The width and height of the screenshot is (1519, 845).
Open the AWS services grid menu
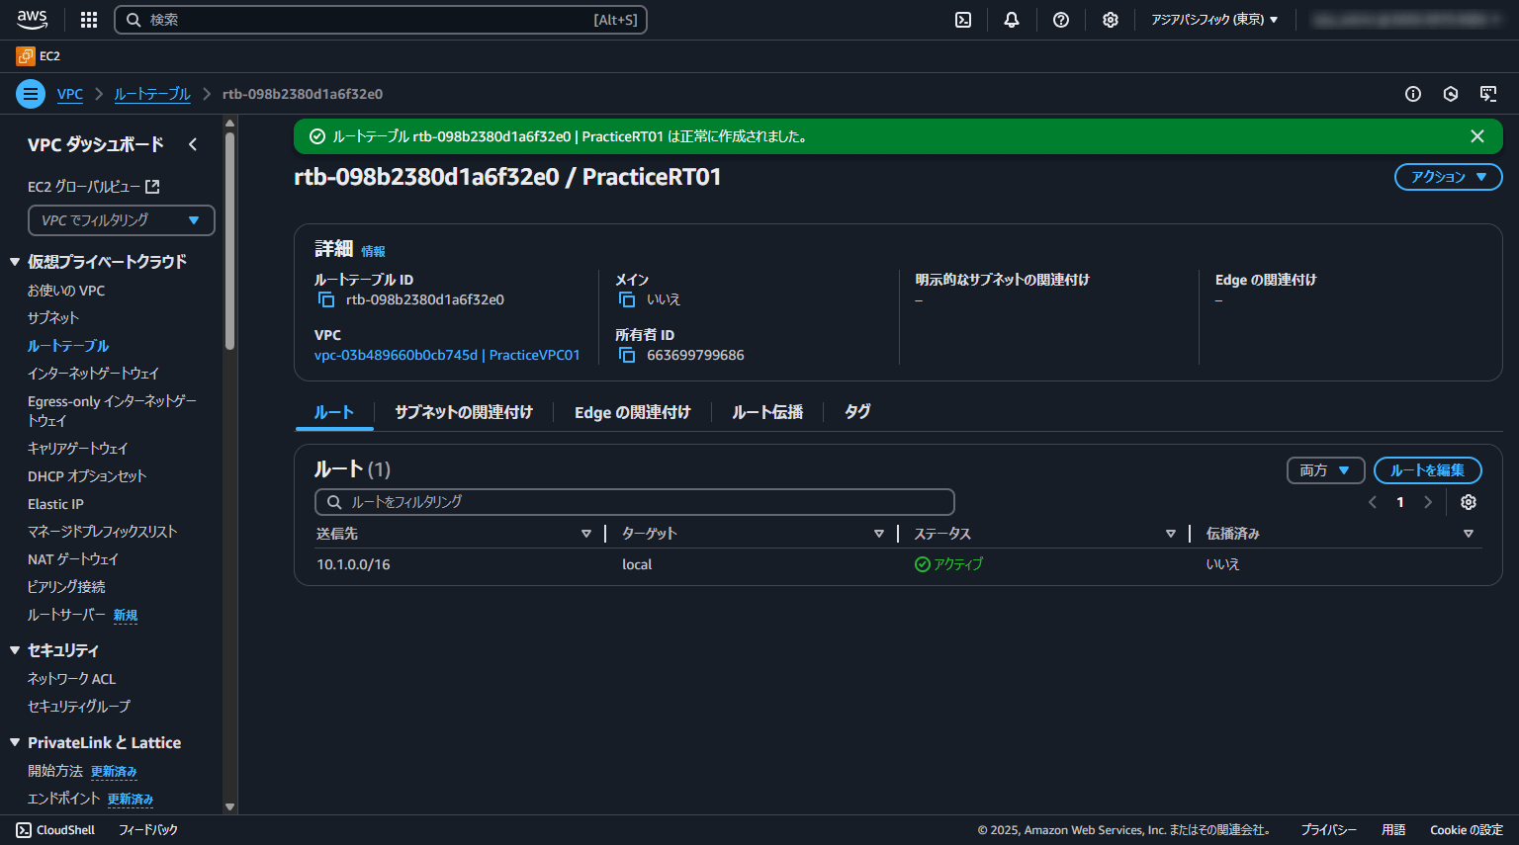point(89,20)
